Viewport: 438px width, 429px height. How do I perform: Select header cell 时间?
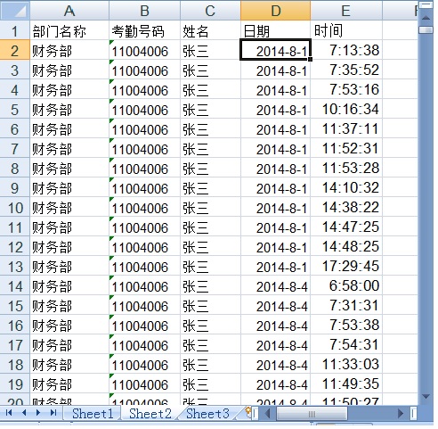pos(346,30)
